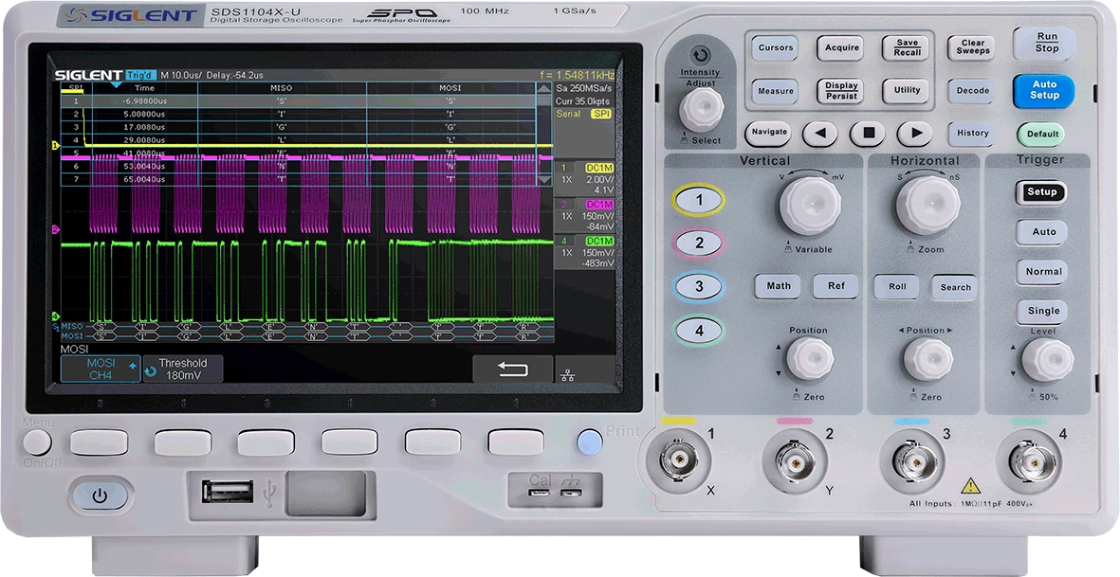
Task: Enable Roll mode
Action: pyautogui.click(x=897, y=287)
